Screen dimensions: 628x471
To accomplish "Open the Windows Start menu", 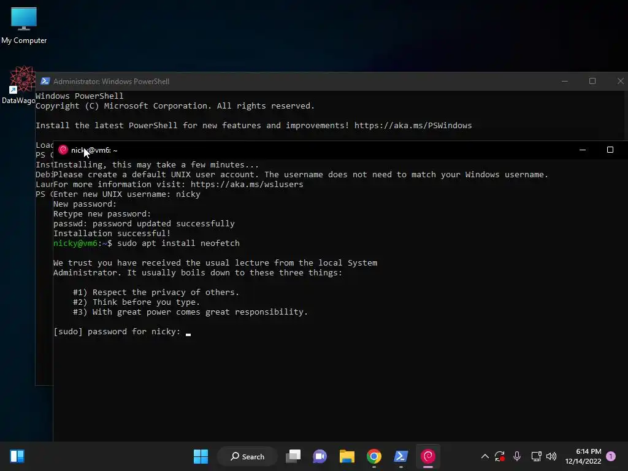I will click(201, 456).
